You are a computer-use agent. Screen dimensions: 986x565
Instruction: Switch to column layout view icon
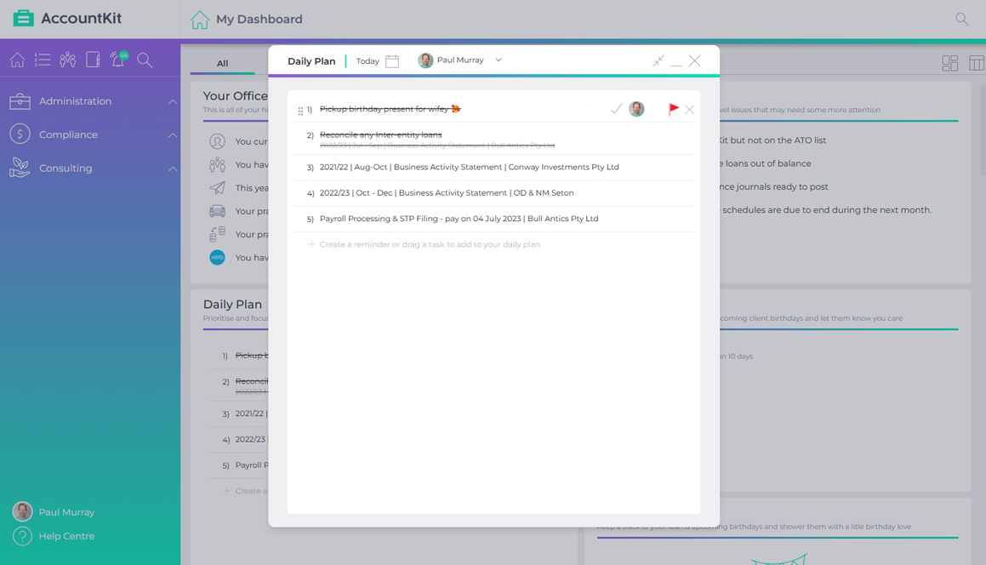pyautogui.click(x=977, y=63)
